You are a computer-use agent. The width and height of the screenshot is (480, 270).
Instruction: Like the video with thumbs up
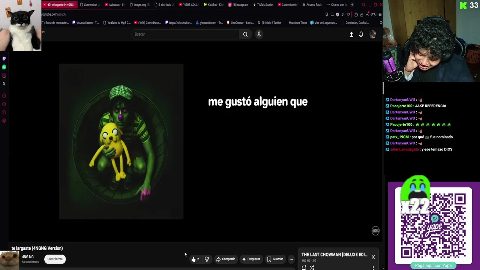point(195,259)
